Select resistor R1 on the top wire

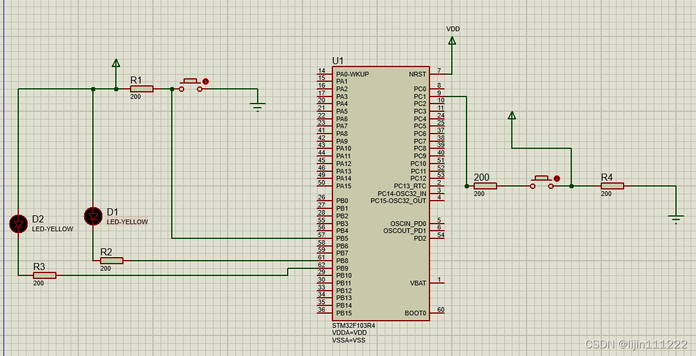(x=142, y=89)
